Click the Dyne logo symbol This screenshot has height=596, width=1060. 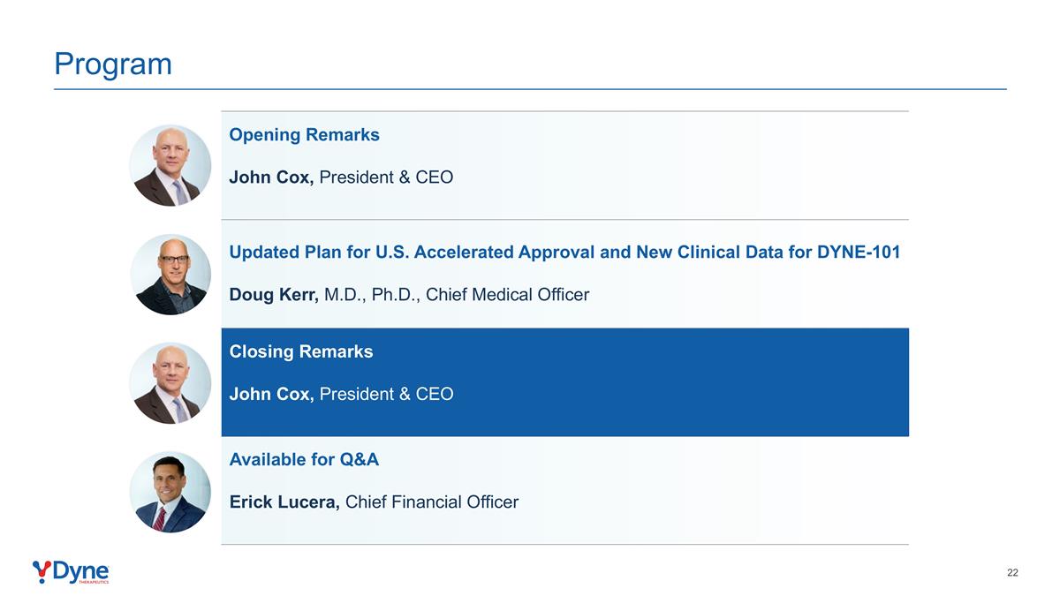[42, 572]
